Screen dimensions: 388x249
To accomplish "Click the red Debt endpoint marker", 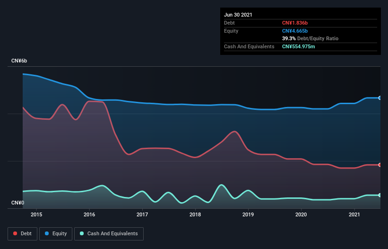I will click(380, 165).
